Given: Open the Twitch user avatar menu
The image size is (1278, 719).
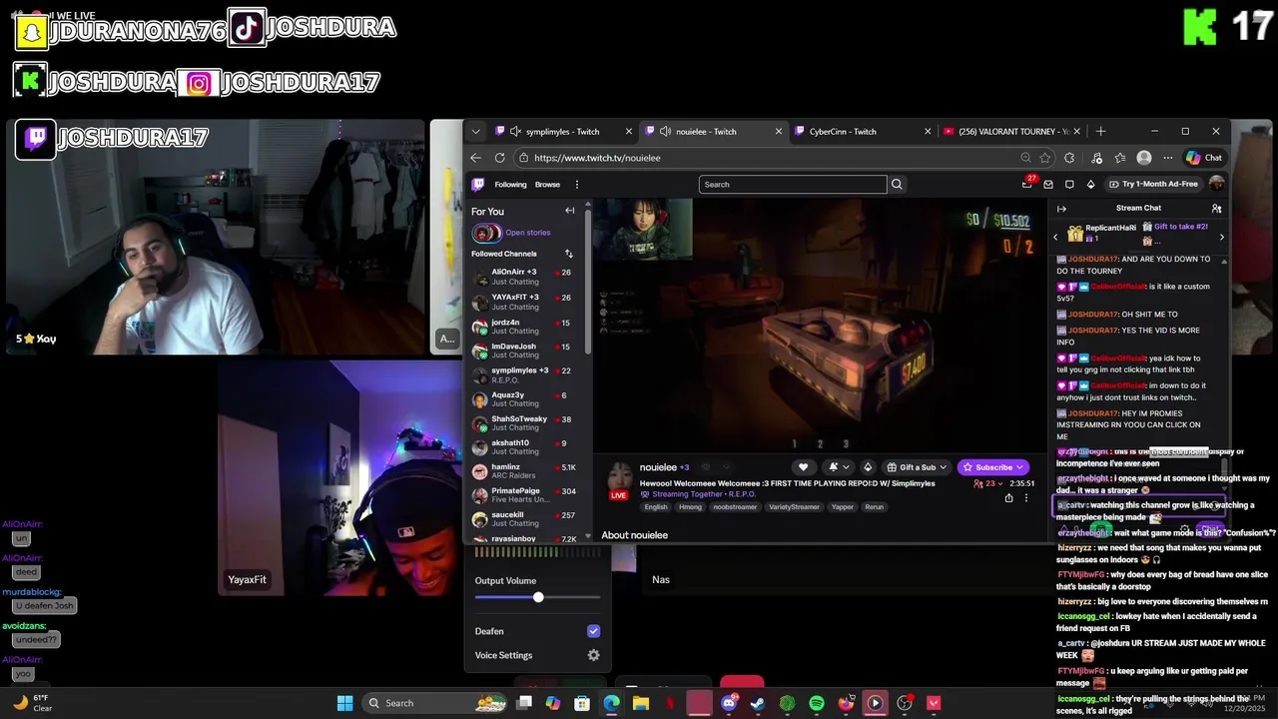Looking at the screenshot, I should (1216, 184).
